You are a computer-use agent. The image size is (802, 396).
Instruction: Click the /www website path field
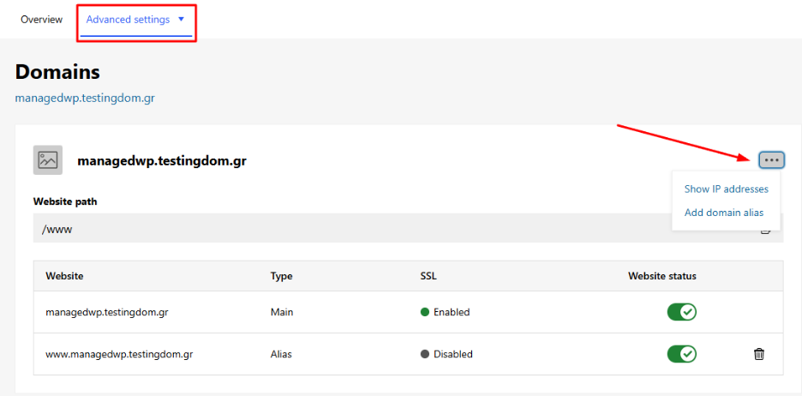point(408,228)
